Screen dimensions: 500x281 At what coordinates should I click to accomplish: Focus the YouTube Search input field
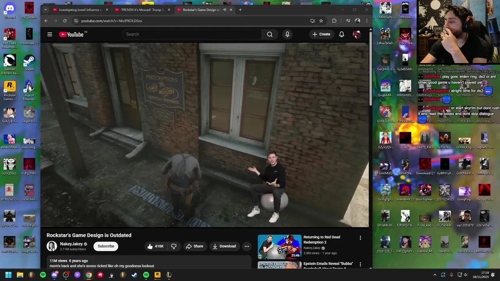[x=192, y=34]
